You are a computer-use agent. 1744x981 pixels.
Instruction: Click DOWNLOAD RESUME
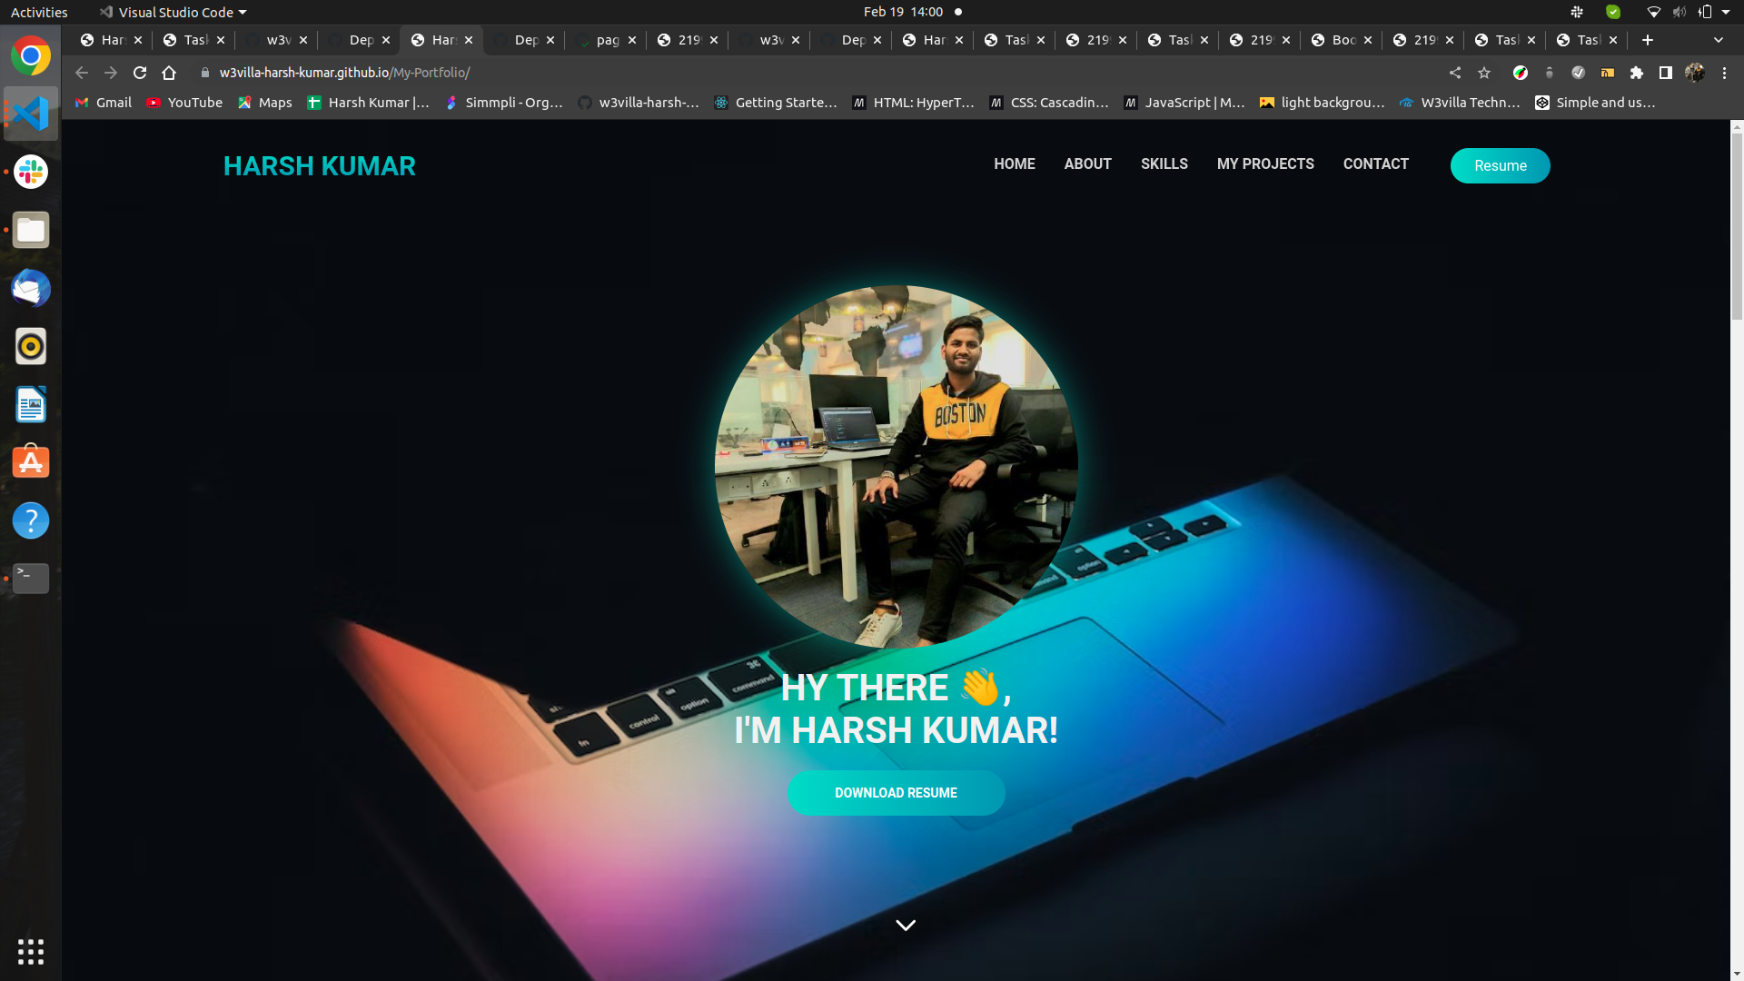tap(896, 792)
